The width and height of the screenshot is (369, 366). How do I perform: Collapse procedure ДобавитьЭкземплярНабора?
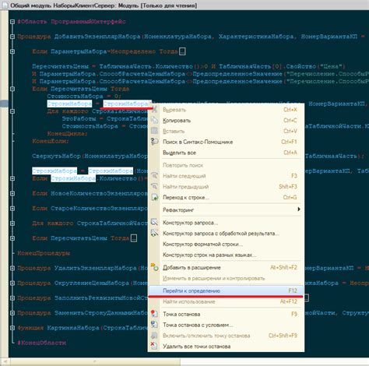pos(12,37)
